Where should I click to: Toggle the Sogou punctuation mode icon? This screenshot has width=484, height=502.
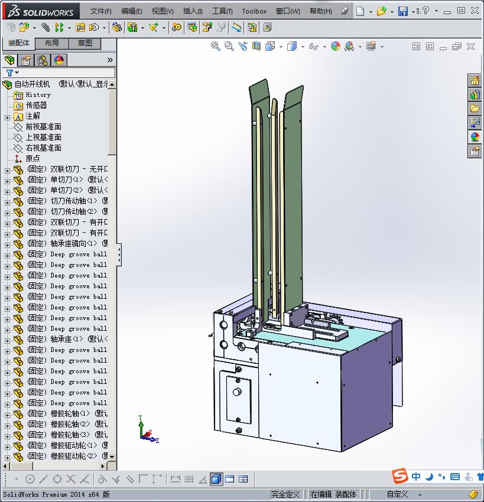pyautogui.click(x=441, y=477)
